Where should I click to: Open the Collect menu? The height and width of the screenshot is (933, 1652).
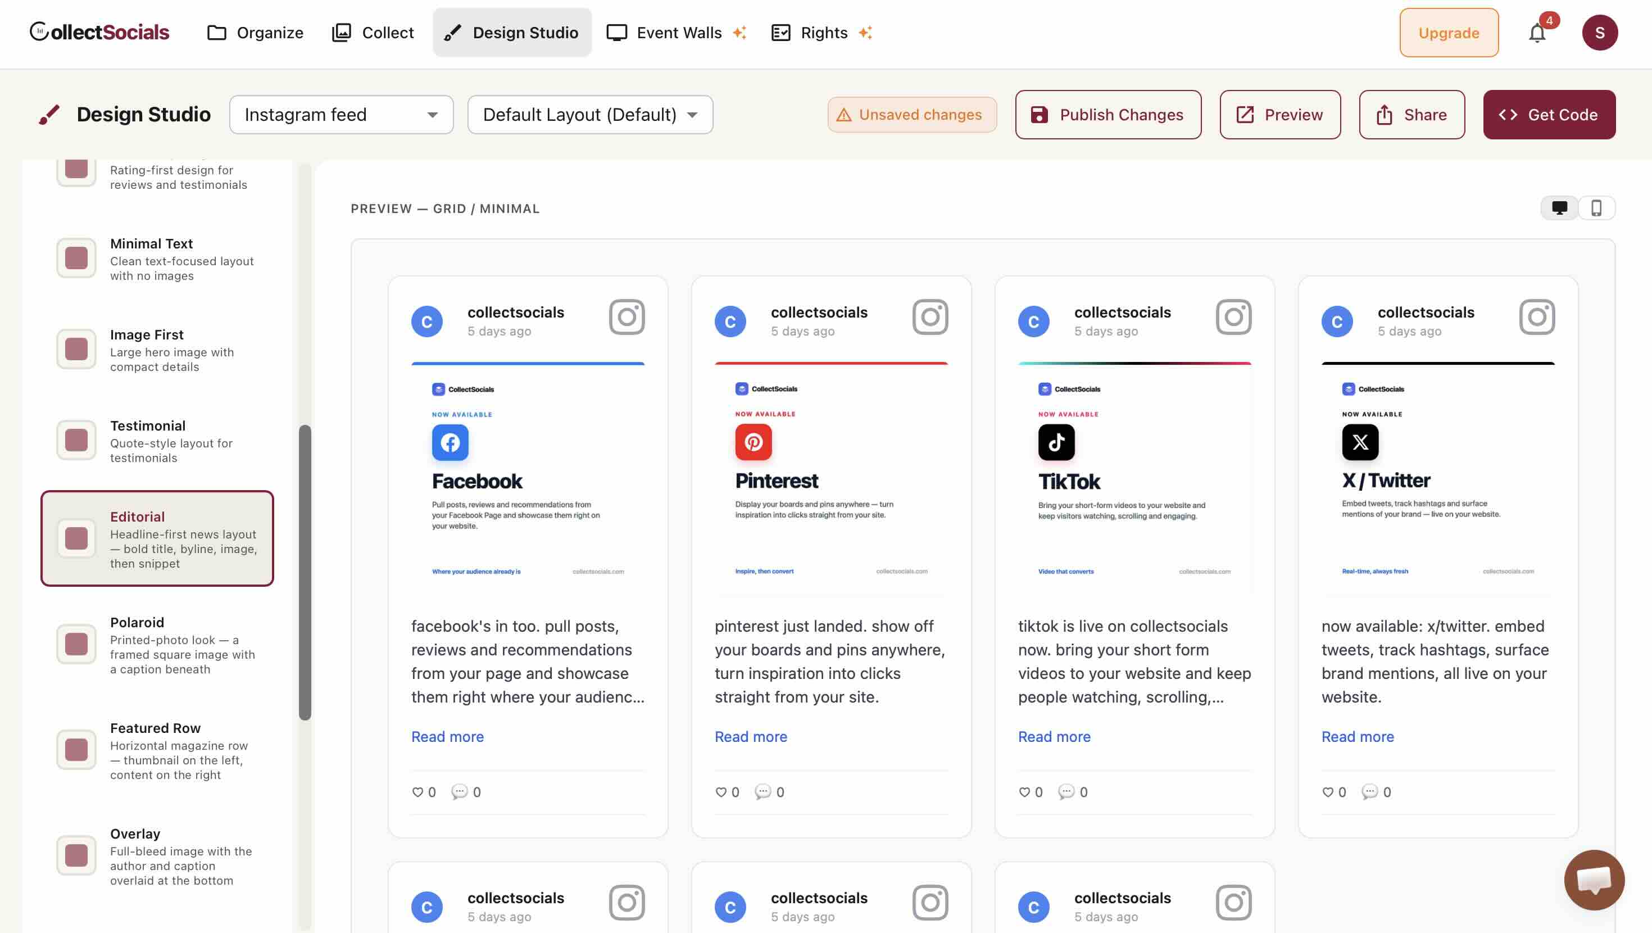point(373,33)
